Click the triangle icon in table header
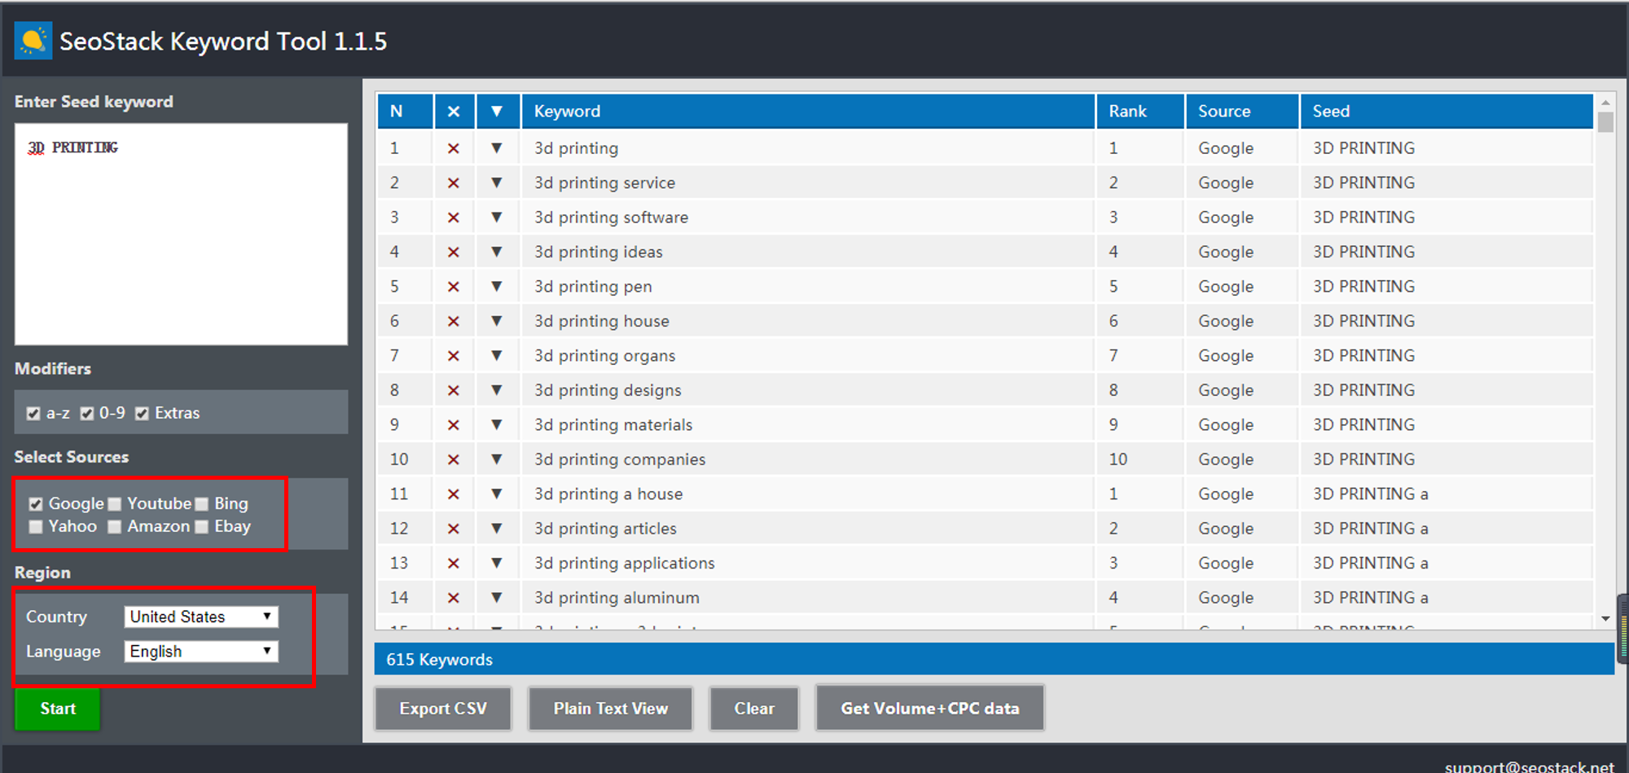 (x=496, y=112)
